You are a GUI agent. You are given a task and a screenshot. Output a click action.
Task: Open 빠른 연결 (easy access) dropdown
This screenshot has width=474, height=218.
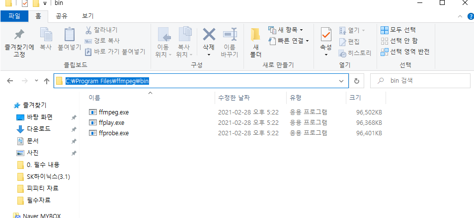[289, 41]
